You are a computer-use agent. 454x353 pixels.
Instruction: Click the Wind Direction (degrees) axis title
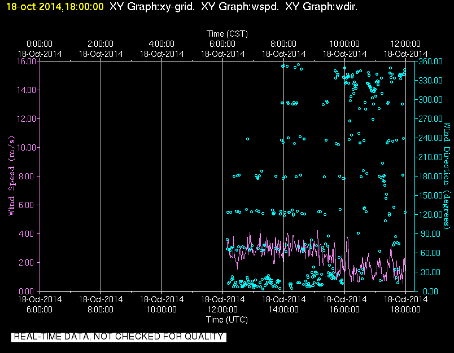447,176
